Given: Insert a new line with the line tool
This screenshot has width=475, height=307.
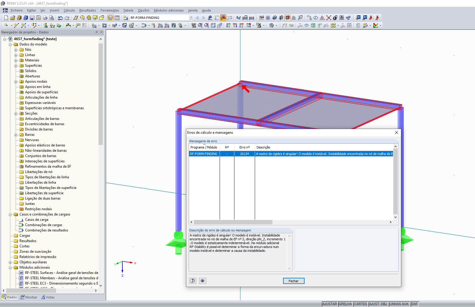Looking at the screenshot, I should pos(17,25).
